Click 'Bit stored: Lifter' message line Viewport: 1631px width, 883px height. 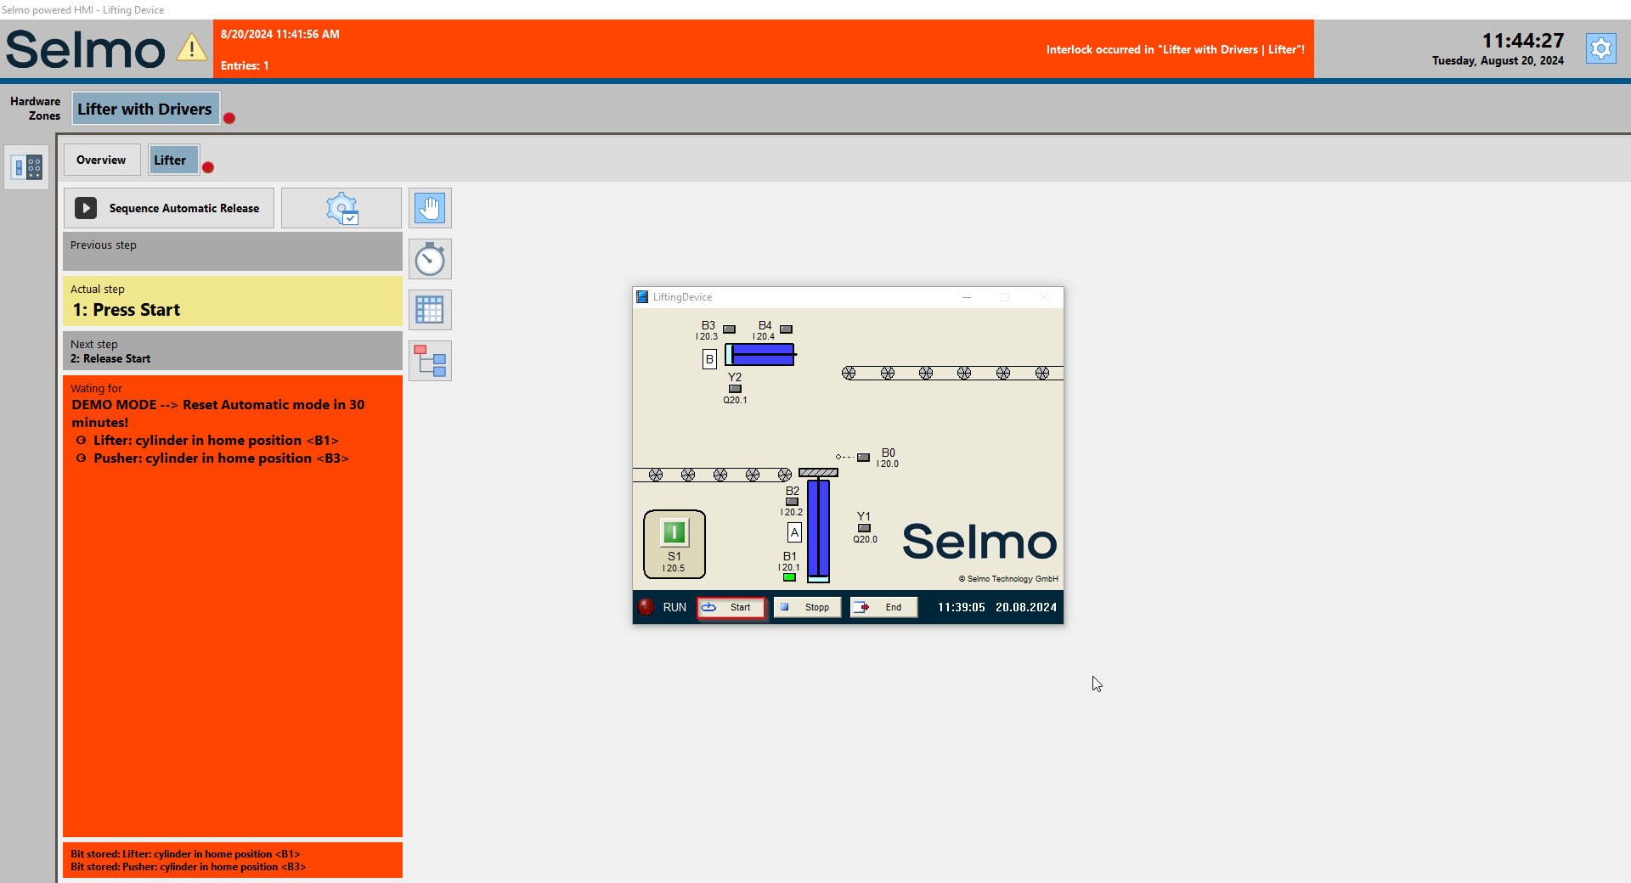(x=185, y=854)
